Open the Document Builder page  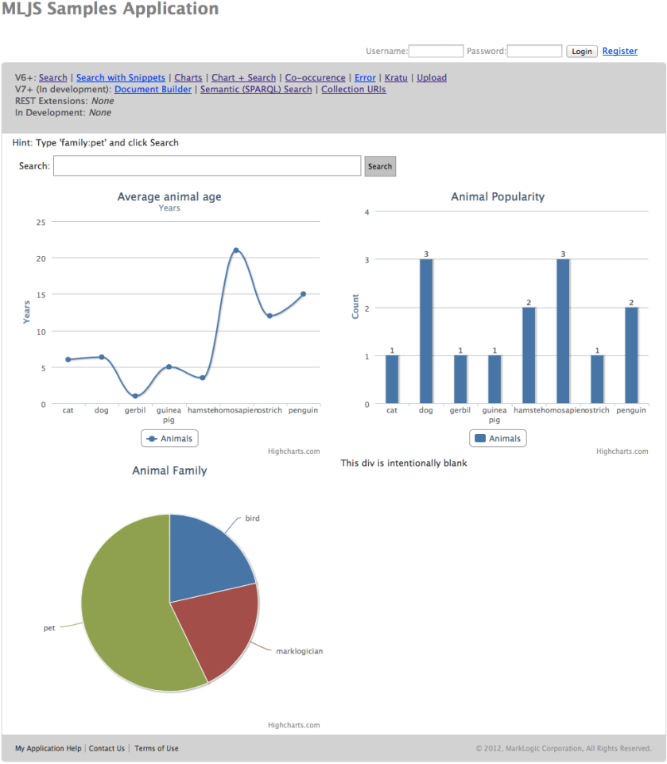click(153, 89)
